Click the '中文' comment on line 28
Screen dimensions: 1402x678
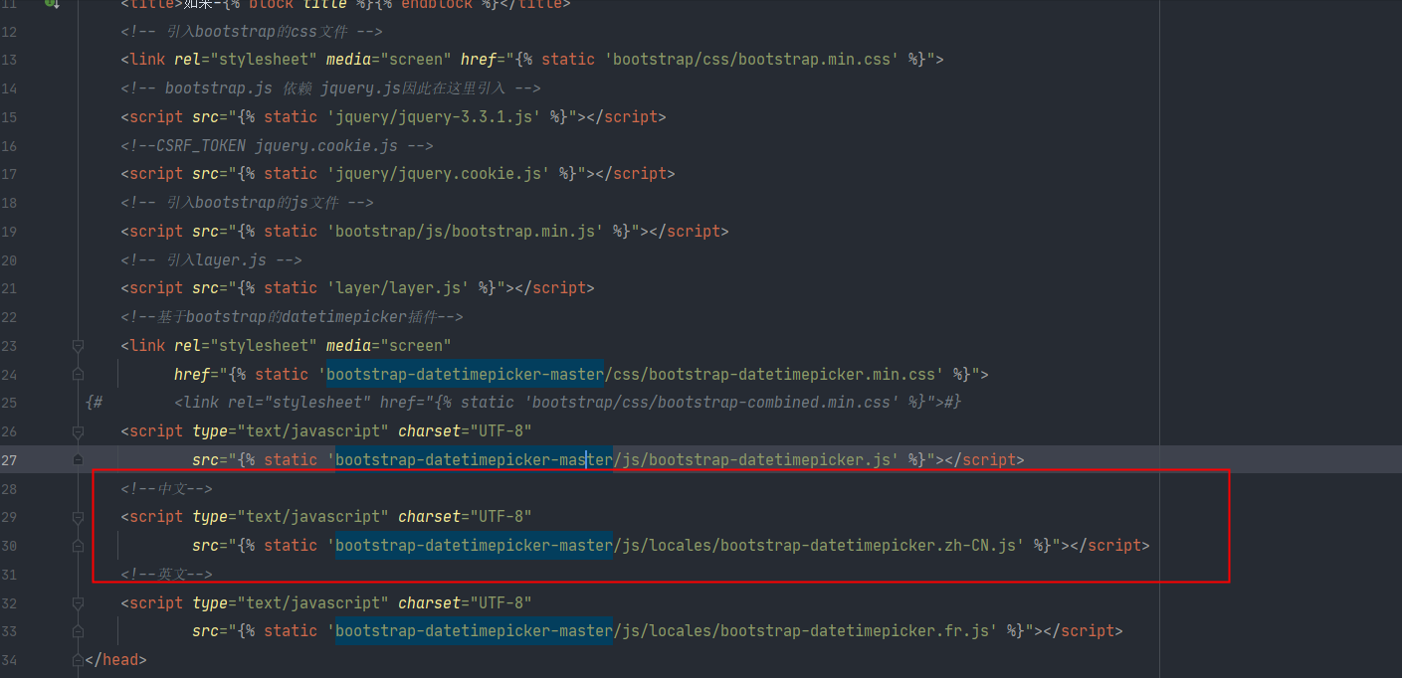click(x=167, y=489)
